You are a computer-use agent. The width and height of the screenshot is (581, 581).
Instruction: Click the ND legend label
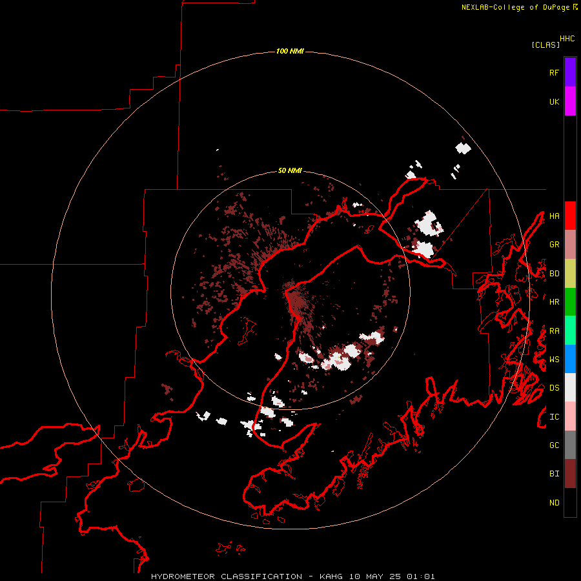pyautogui.click(x=554, y=503)
